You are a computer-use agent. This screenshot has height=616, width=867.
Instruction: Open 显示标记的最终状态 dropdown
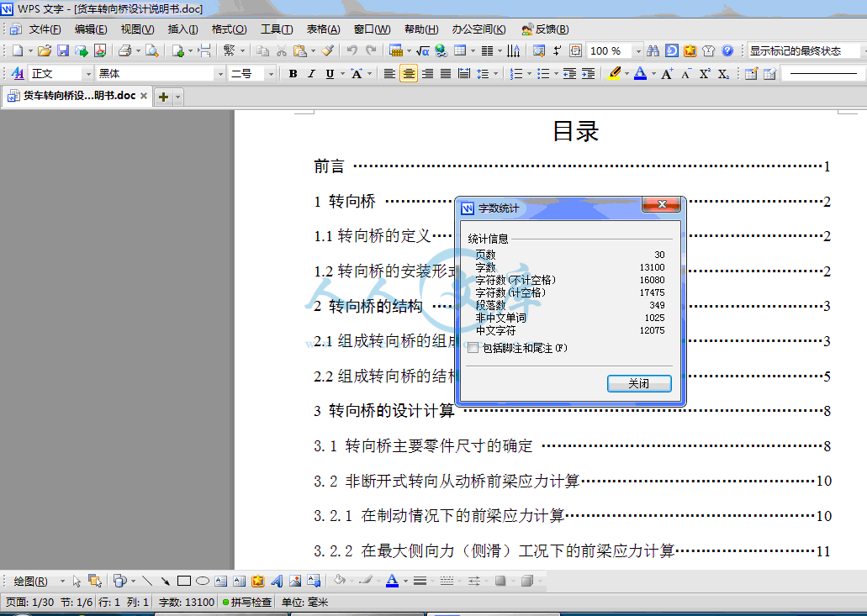[x=806, y=50]
